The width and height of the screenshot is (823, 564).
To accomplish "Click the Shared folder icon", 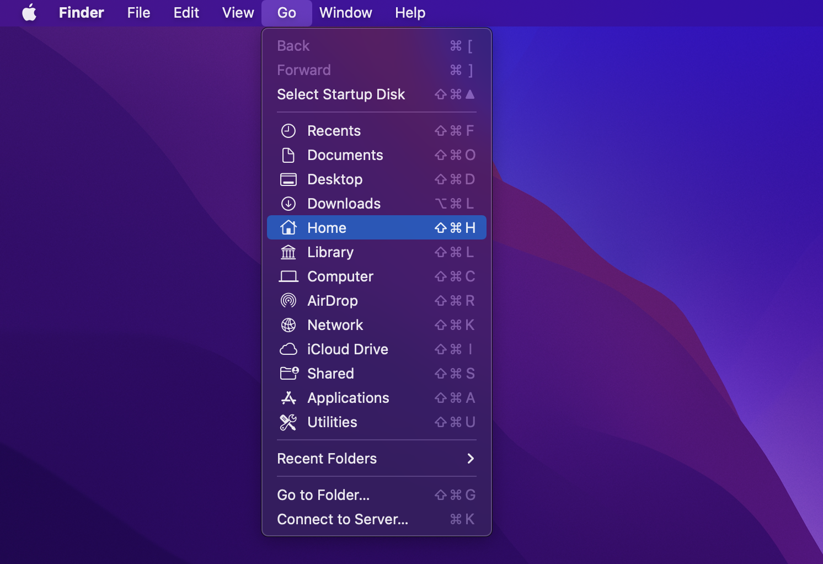I will (289, 374).
